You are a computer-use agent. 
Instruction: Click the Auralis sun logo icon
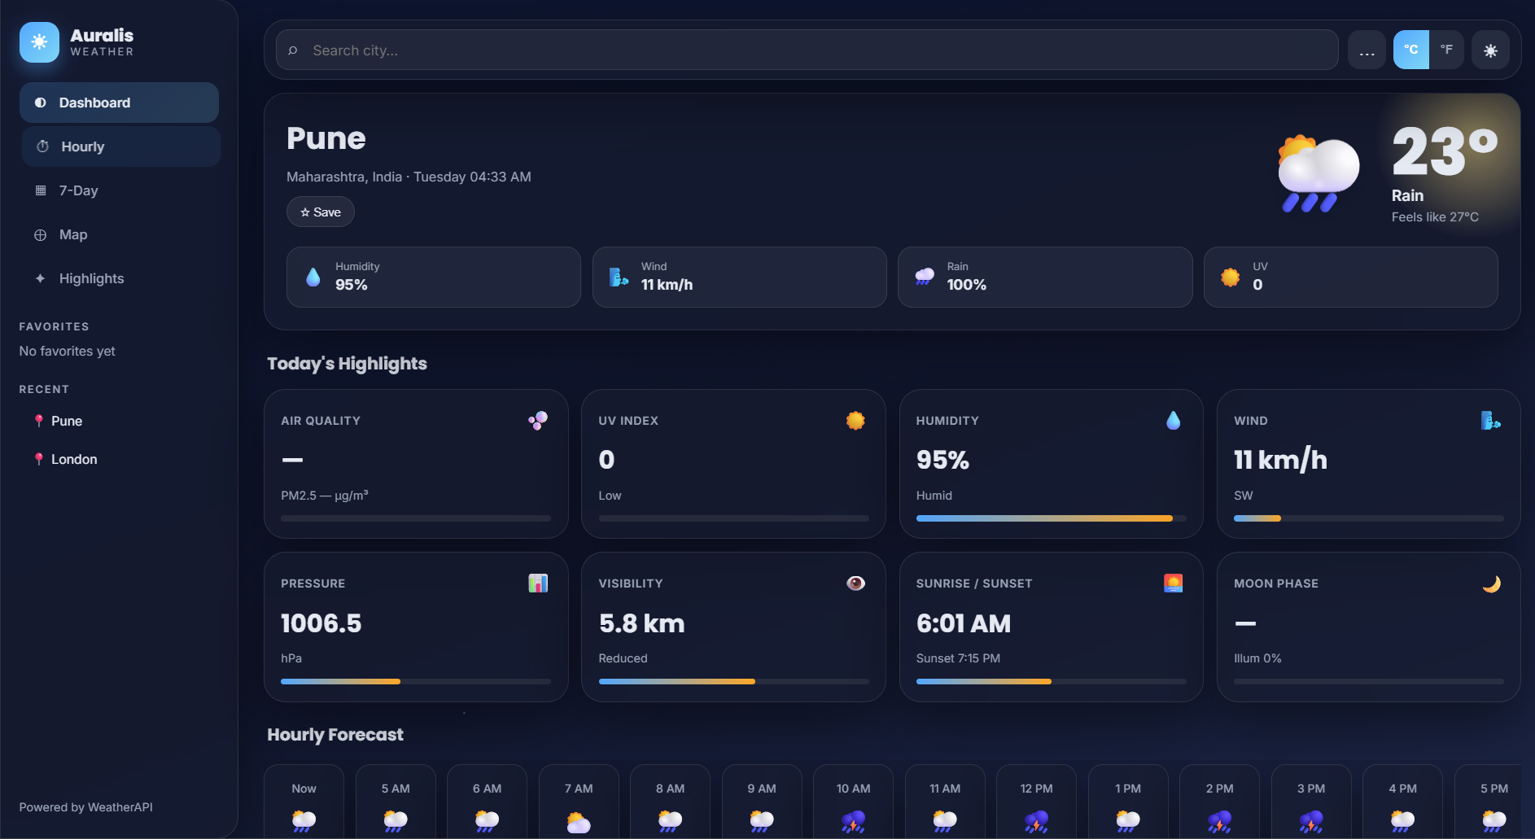click(39, 42)
